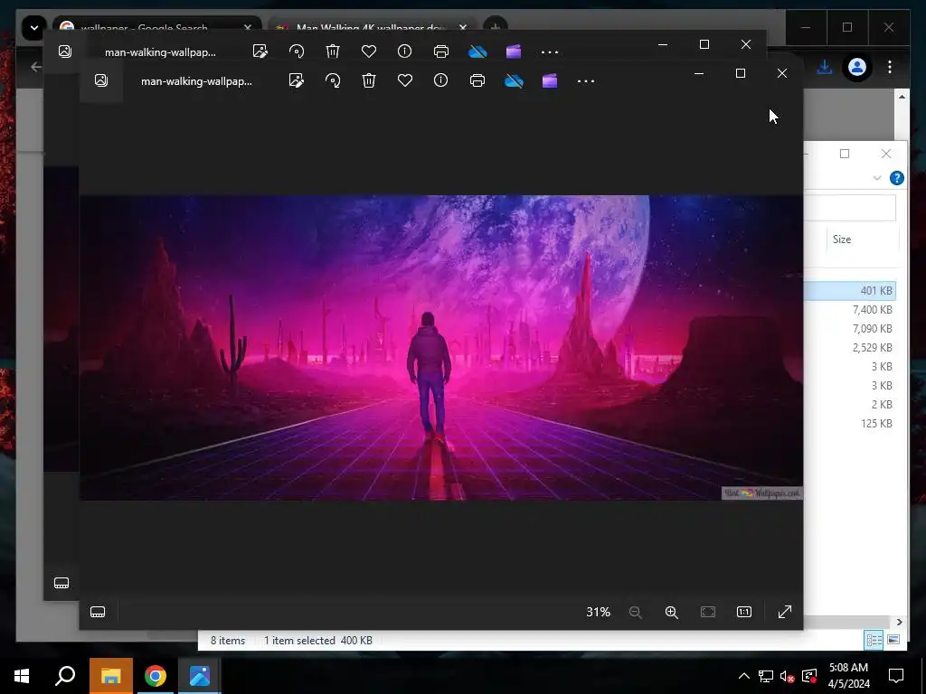Open See more menu in front Photos window

(x=586, y=80)
